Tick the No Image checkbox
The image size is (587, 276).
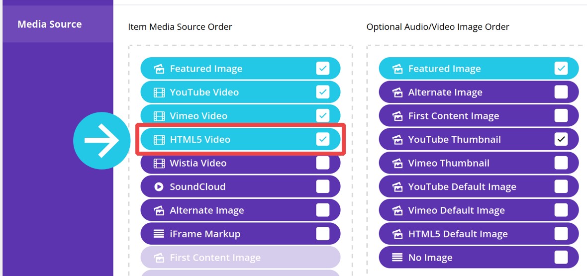coord(561,258)
